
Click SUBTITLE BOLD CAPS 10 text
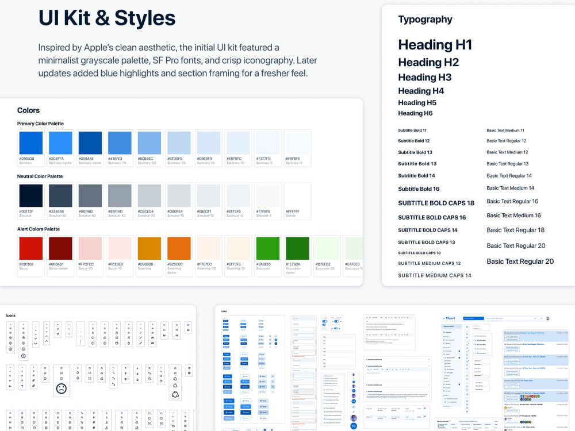419,253
